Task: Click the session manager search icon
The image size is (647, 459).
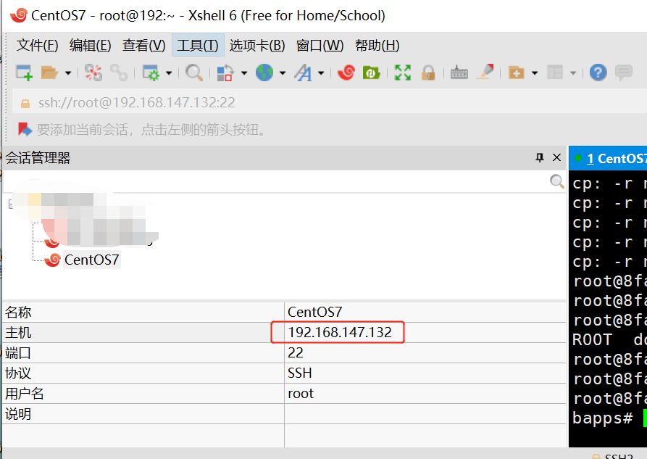Action: point(556,181)
